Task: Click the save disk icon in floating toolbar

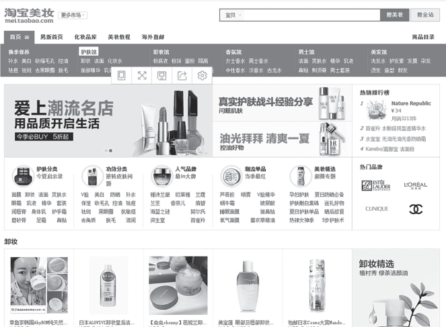Action: [x=162, y=75]
